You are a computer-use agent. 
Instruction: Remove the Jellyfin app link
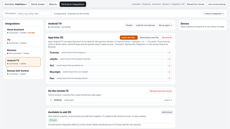(169, 59)
